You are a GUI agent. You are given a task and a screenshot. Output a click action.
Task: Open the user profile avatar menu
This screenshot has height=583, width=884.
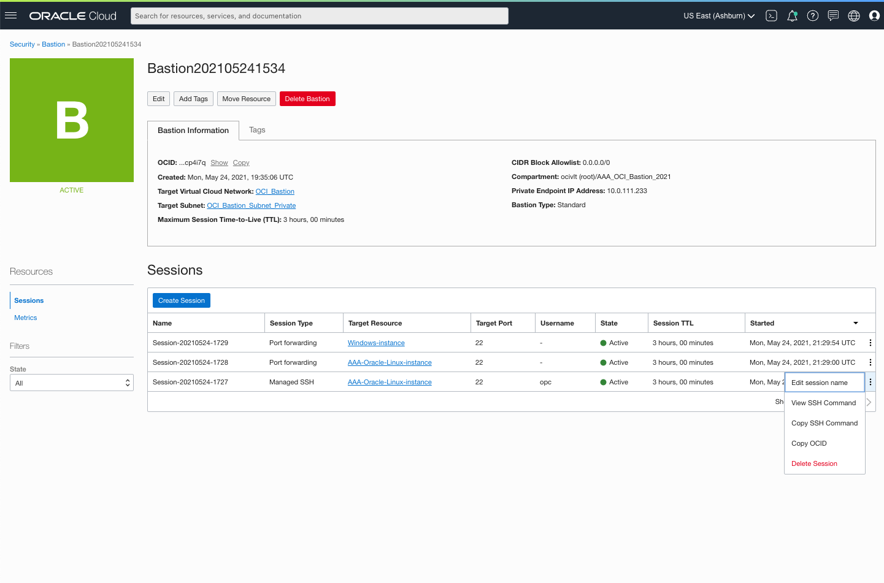(x=874, y=16)
